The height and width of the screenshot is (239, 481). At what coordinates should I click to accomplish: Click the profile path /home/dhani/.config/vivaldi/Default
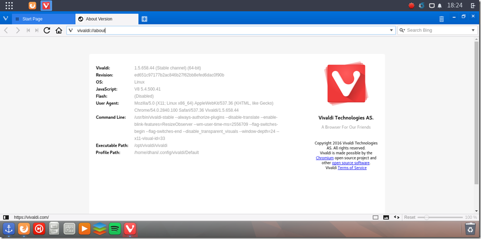coord(167,152)
